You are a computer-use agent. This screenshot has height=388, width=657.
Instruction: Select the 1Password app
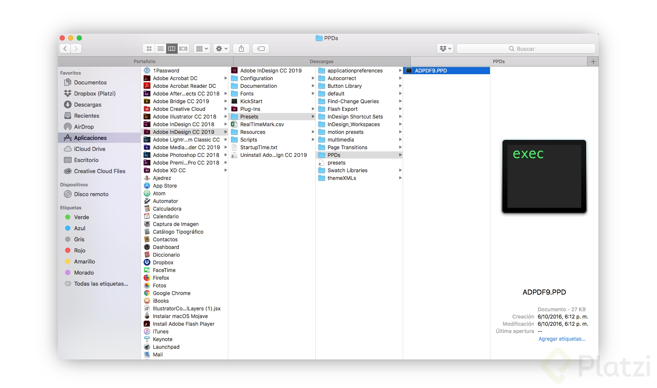point(185,70)
